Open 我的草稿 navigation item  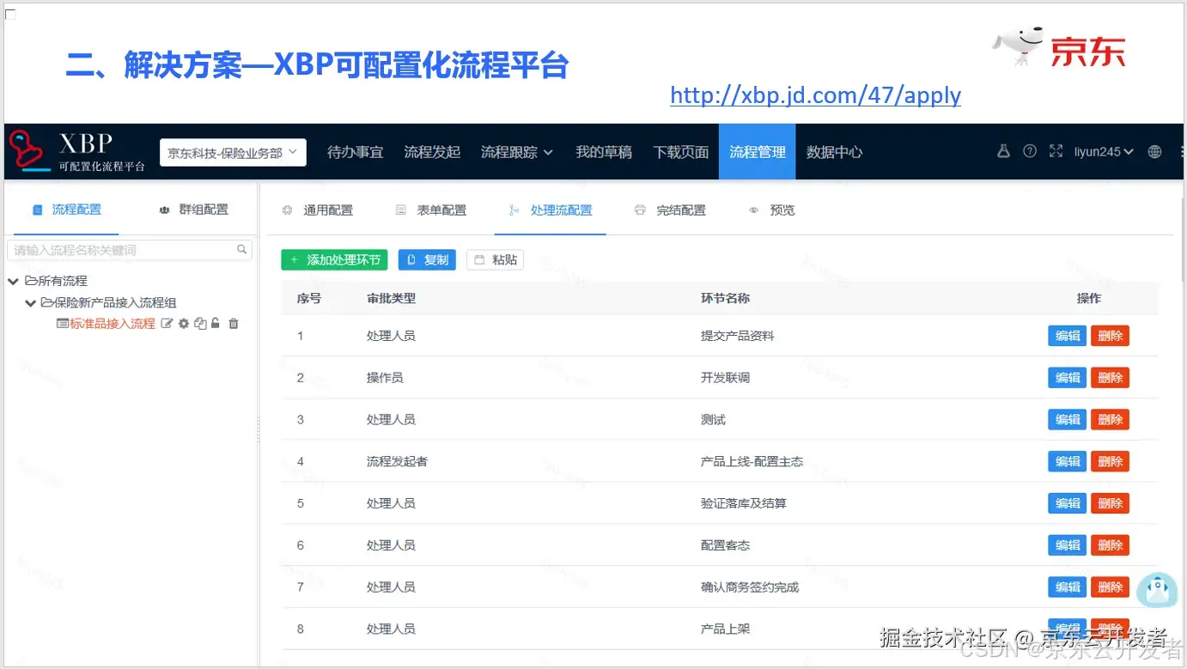pyautogui.click(x=604, y=152)
